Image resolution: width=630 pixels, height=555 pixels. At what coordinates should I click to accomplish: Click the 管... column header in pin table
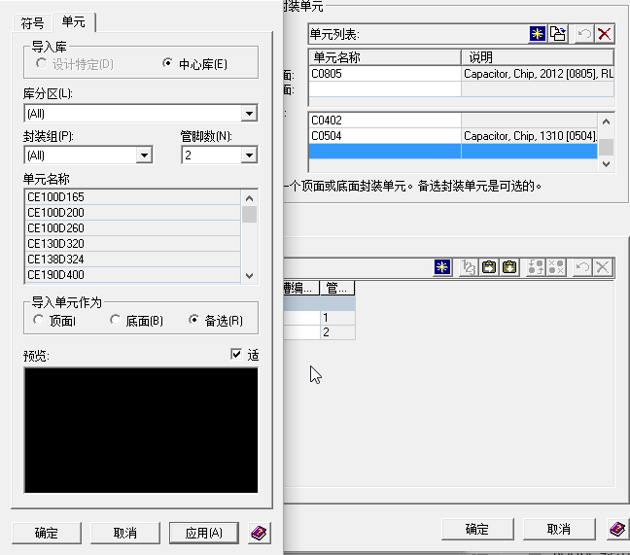pyautogui.click(x=337, y=288)
